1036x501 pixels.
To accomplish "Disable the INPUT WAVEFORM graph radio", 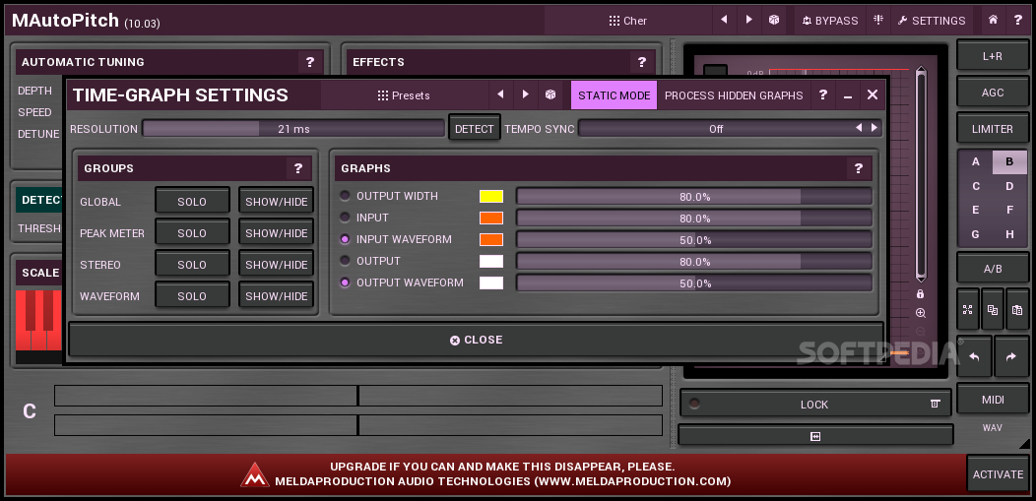I will 345,239.
